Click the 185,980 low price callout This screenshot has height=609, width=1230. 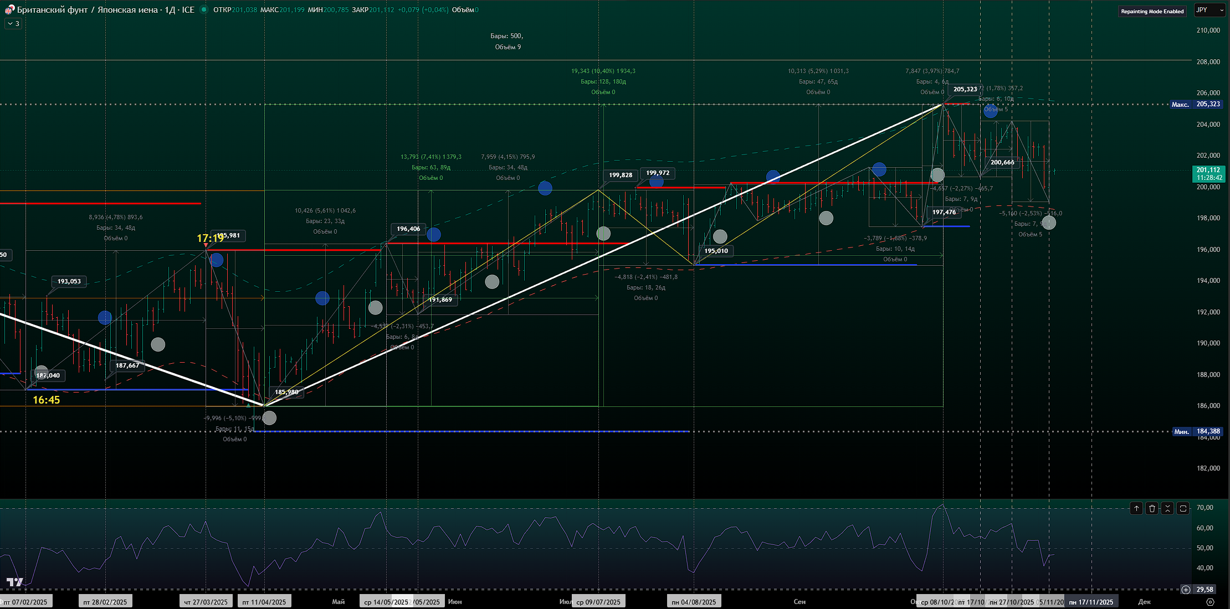tap(286, 392)
